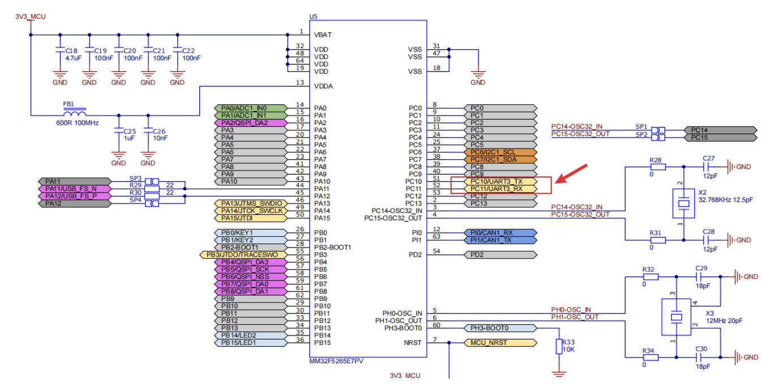This screenshot has width=768, height=391.
Task: Select the R28 resistor designator
Action: [x=656, y=160]
